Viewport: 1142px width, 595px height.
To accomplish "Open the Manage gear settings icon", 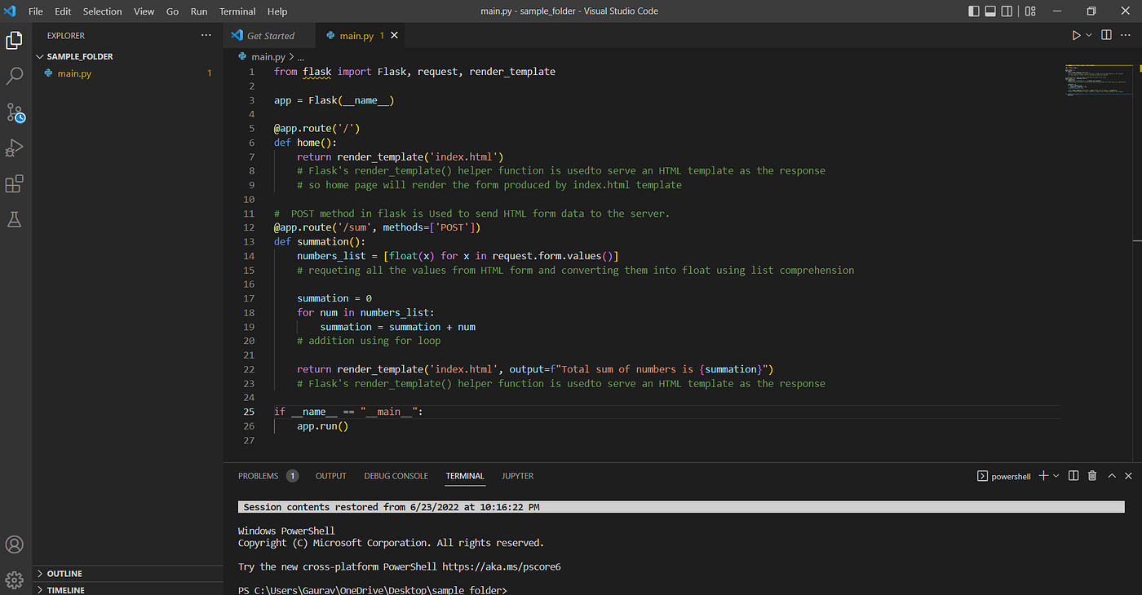I will (x=15, y=580).
